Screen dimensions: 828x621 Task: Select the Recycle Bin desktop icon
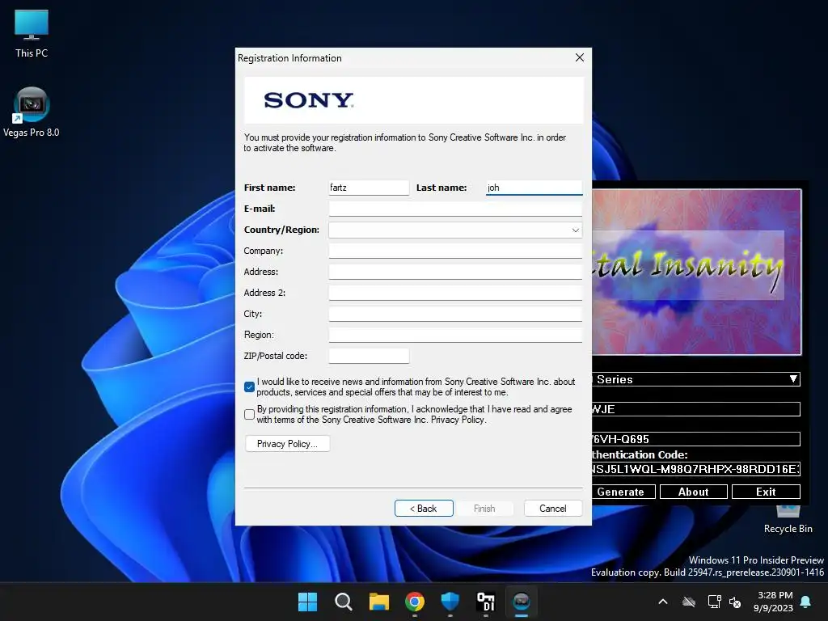pyautogui.click(x=788, y=520)
